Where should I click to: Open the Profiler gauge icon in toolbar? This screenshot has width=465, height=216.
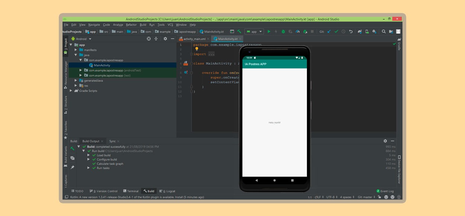(298, 32)
